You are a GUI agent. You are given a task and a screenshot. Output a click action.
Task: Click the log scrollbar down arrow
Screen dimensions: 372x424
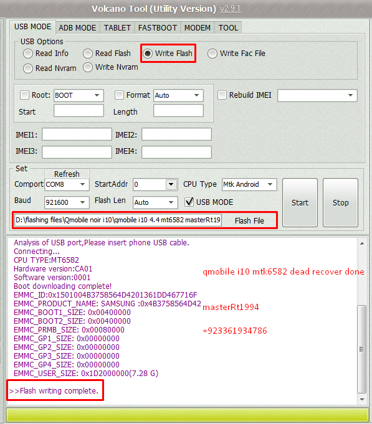pos(362,399)
